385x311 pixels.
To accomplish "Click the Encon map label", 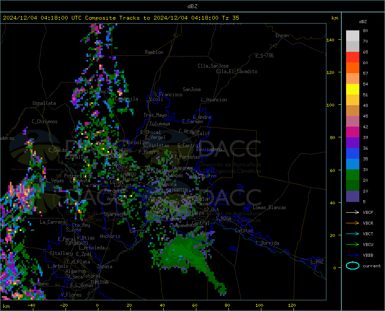I will point(282,36).
